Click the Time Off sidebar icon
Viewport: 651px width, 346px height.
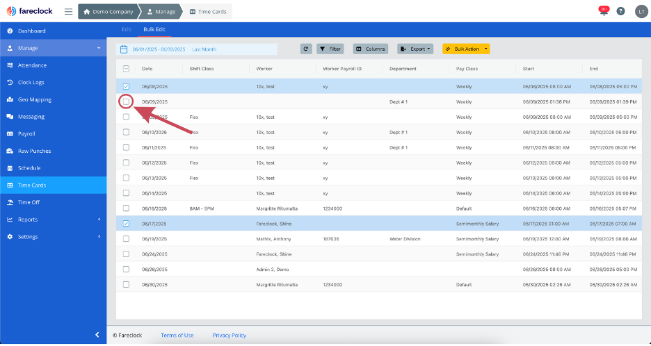pos(10,202)
